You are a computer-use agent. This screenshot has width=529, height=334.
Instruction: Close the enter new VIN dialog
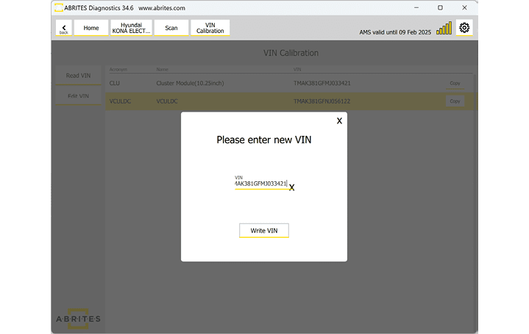pyautogui.click(x=339, y=121)
